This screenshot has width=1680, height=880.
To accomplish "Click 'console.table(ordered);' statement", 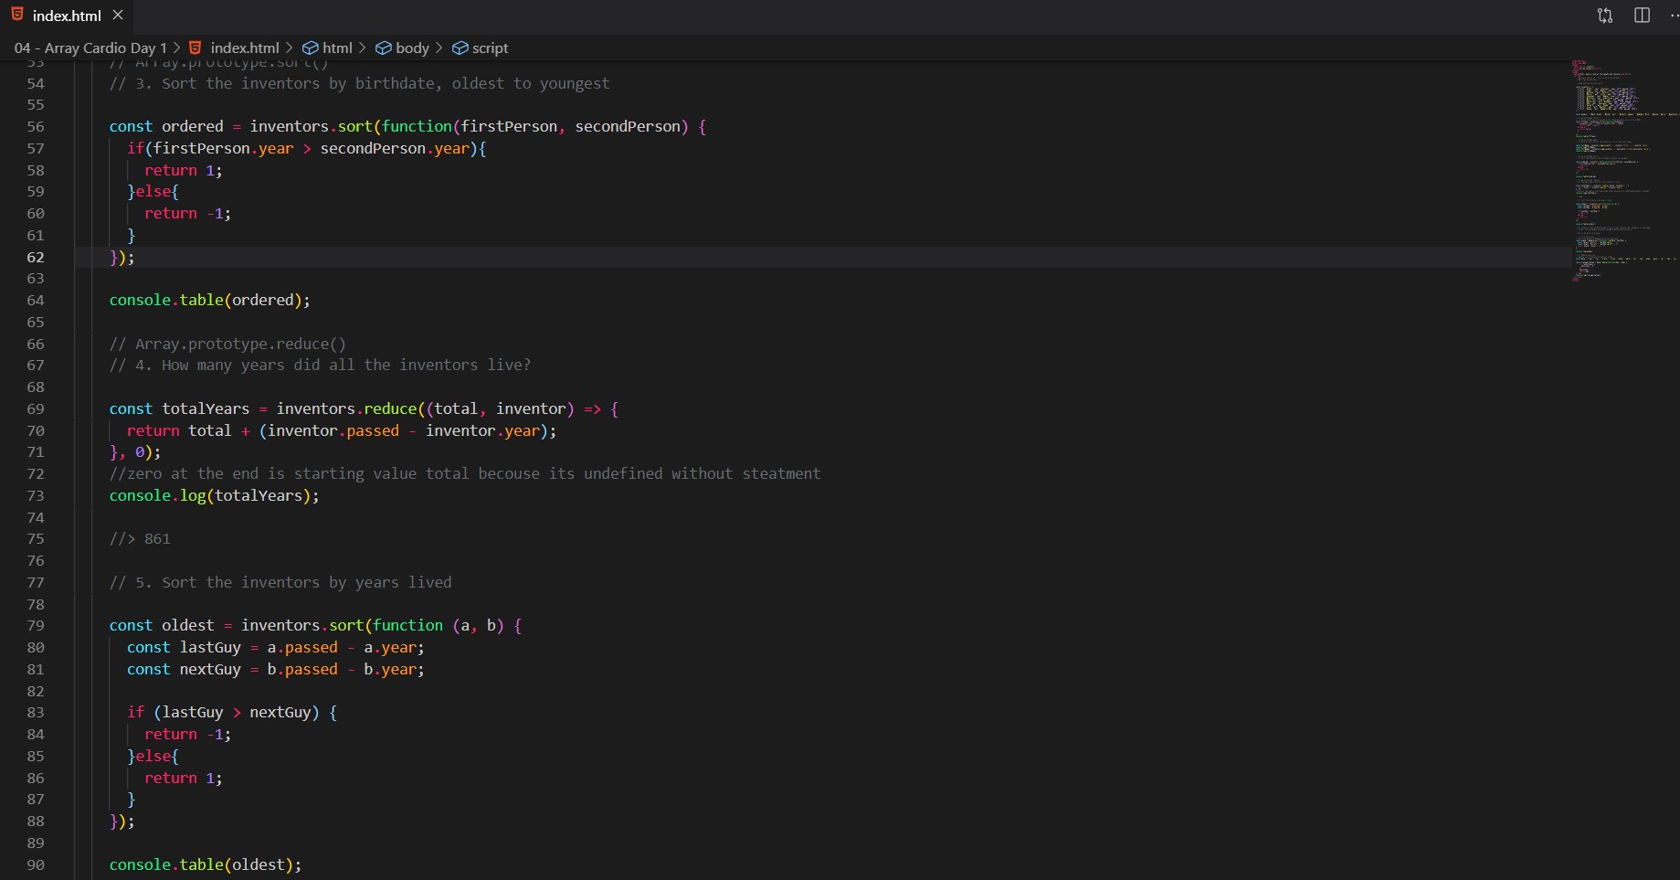I will tap(210, 300).
